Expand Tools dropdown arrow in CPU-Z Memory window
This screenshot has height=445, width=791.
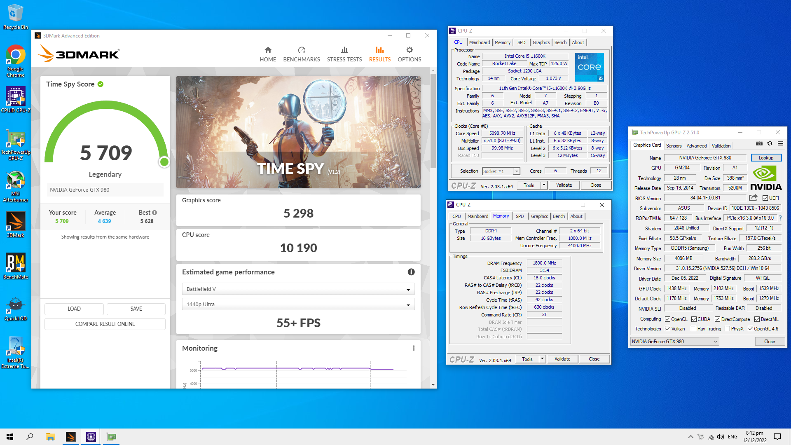pyautogui.click(x=542, y=359)
